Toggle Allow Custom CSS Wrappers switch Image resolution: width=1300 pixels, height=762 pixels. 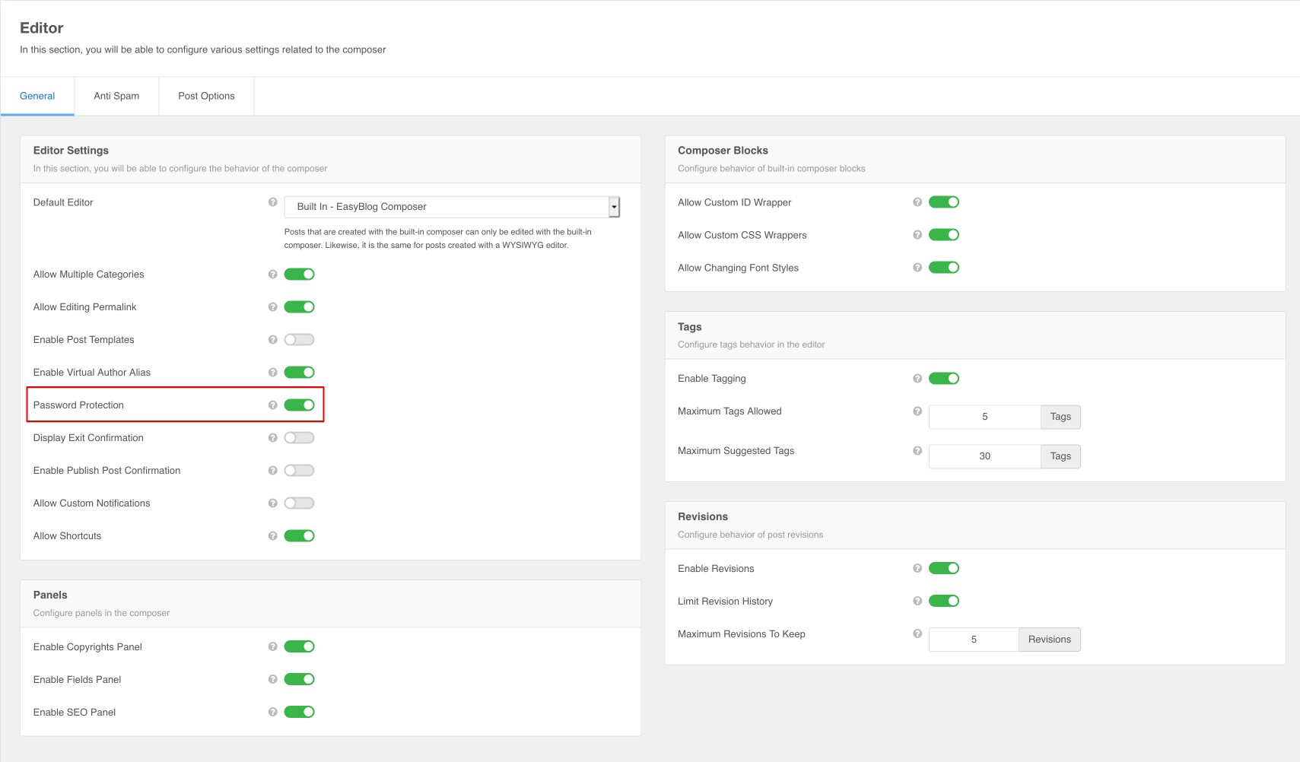944,235
